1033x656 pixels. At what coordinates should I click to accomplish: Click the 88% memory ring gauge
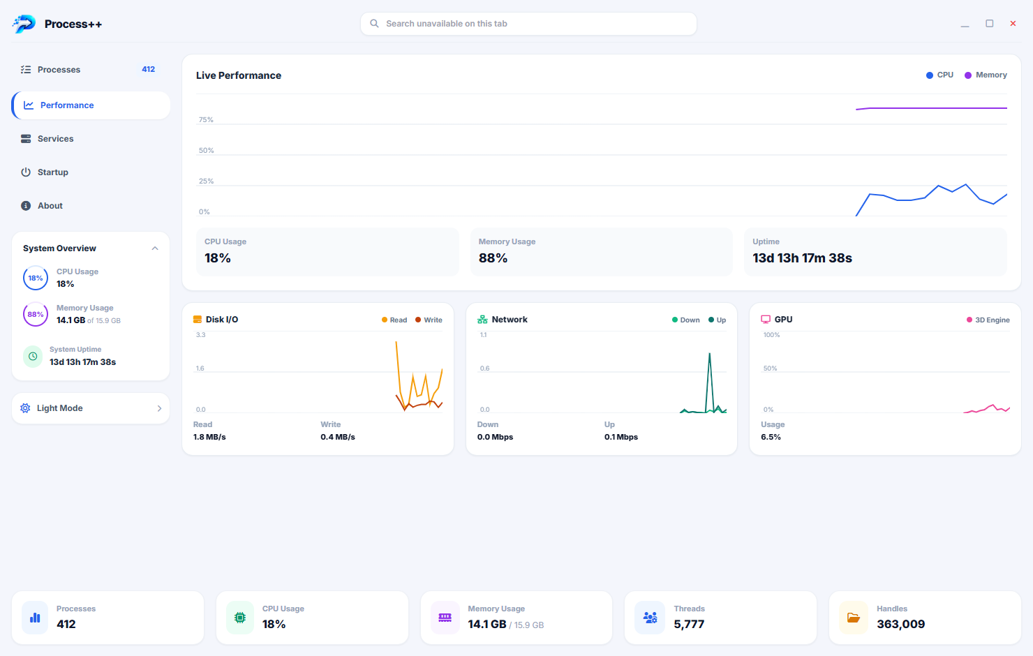click(x=36, y=314)
